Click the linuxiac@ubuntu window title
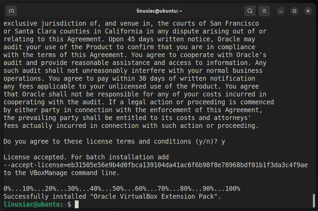This screenshot has height=211, width=318. (159, 11)
